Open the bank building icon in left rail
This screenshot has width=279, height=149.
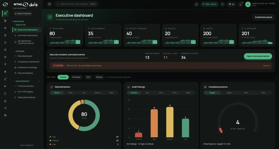click(x=5, y=21)
